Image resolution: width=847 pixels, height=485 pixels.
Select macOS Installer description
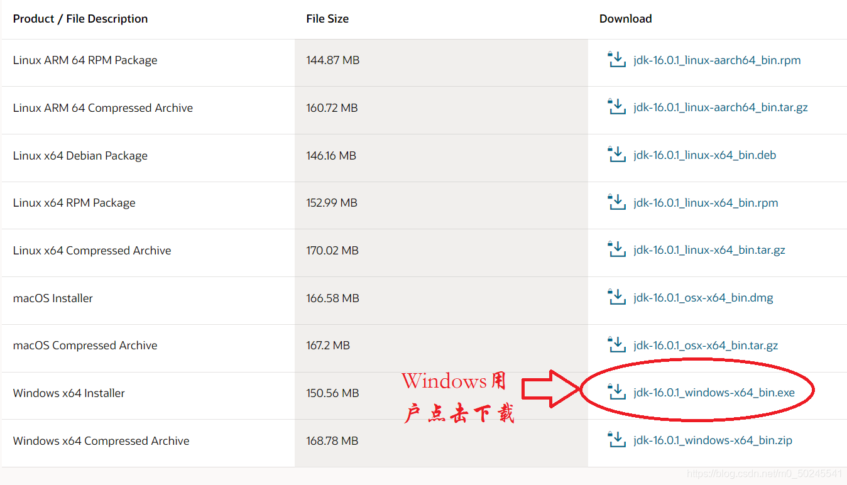coord(53,298)
